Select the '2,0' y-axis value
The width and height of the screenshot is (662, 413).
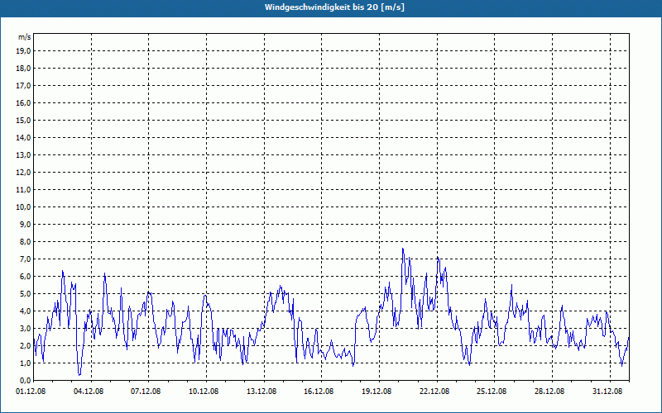click(25, 345)
